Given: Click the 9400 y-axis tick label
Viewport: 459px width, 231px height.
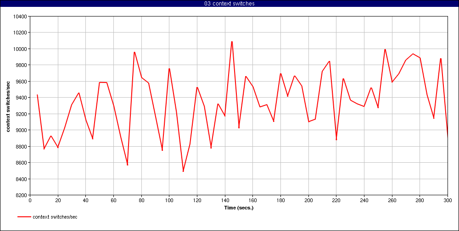Looking at the screenshot, I should tap(22, 97).
